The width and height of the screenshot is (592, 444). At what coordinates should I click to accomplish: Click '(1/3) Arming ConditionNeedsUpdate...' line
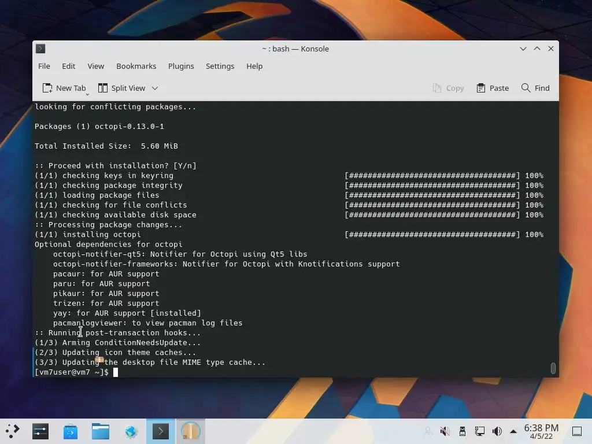[118, 342]
